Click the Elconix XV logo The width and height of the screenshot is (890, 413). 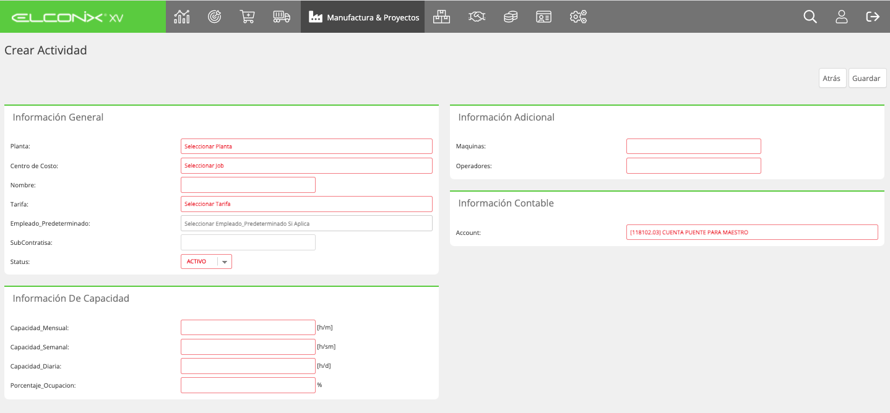point(67,17)
